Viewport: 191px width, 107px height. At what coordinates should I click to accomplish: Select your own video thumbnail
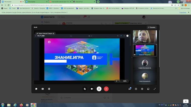(145, 37)
